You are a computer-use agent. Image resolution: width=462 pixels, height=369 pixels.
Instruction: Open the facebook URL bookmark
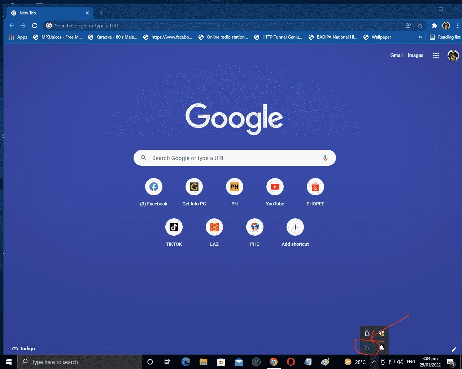click(168, 37)
